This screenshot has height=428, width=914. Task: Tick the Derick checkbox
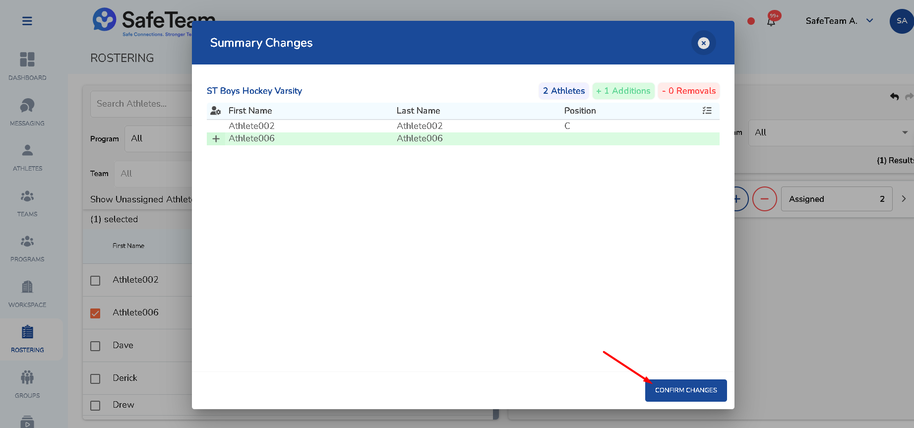tap(95, 379)
